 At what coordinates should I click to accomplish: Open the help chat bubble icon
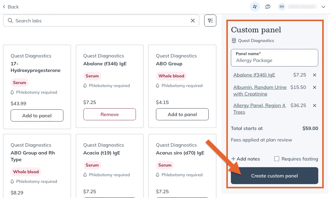tap(268, 7)
